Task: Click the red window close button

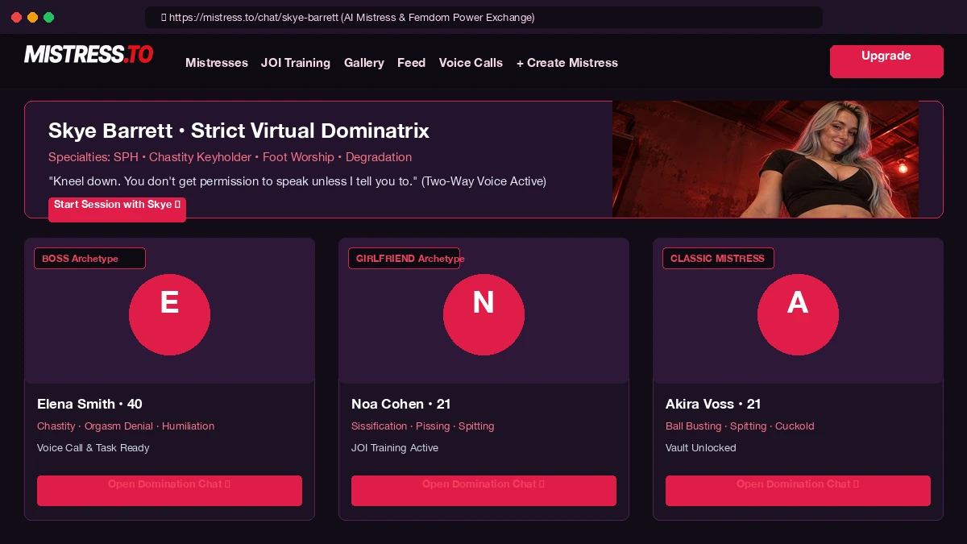Action: point(16,17)
